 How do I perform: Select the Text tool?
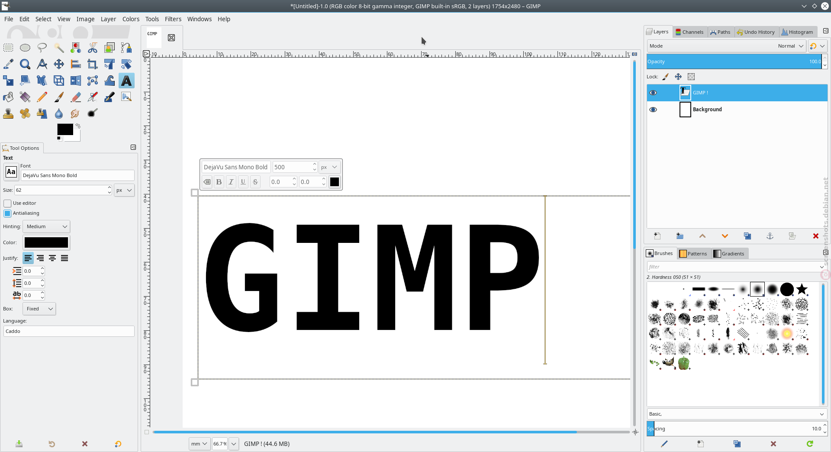pyautogui.click(x=126, y=81)
